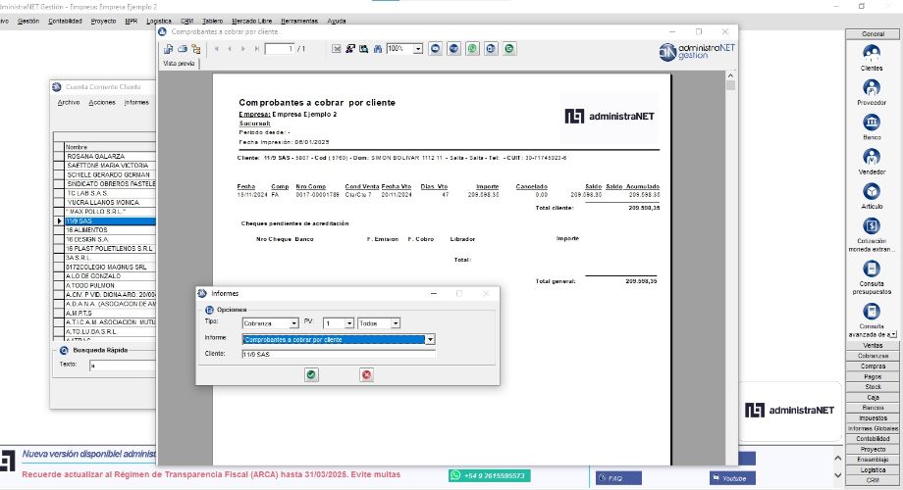
Task: Select the Vista previa tab
Action: [179, 64]
